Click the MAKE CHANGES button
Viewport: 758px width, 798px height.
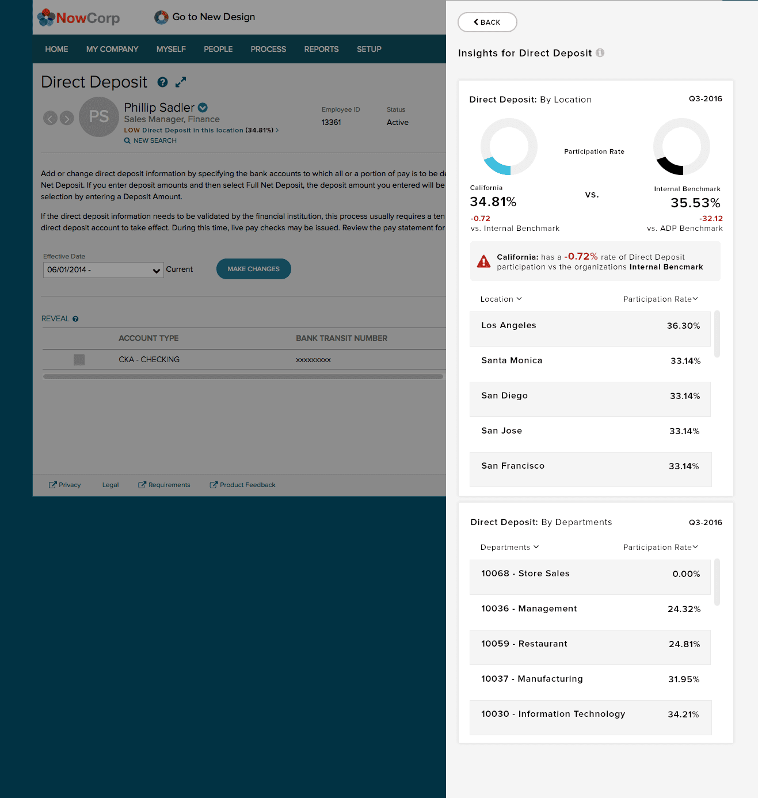pos(254,269)
